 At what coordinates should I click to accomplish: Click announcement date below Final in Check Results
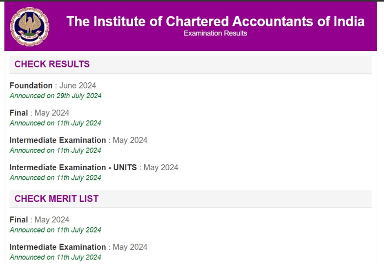[x=55, y=123]
